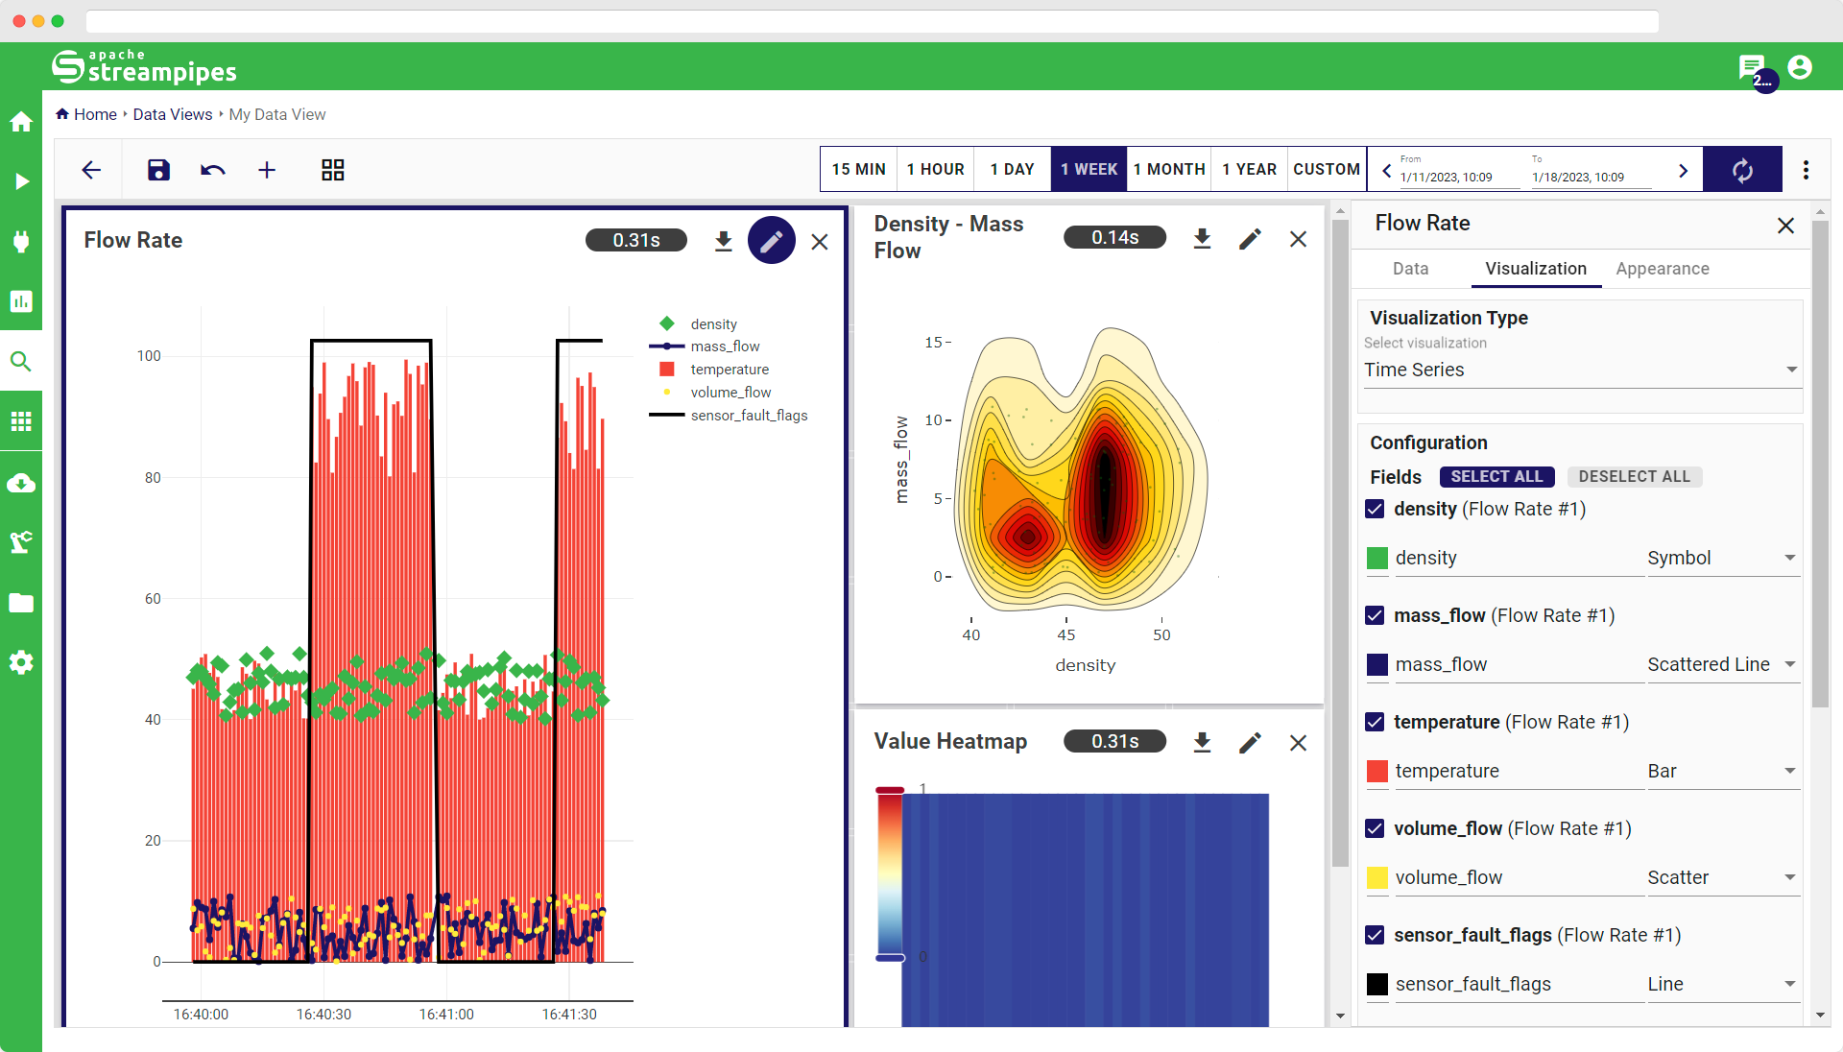Image resolution: width=1843 pixels, height=1052 pixels.
Task: Switch to the Data tab in Flow Rate panel
Action: click(1410, 269)
